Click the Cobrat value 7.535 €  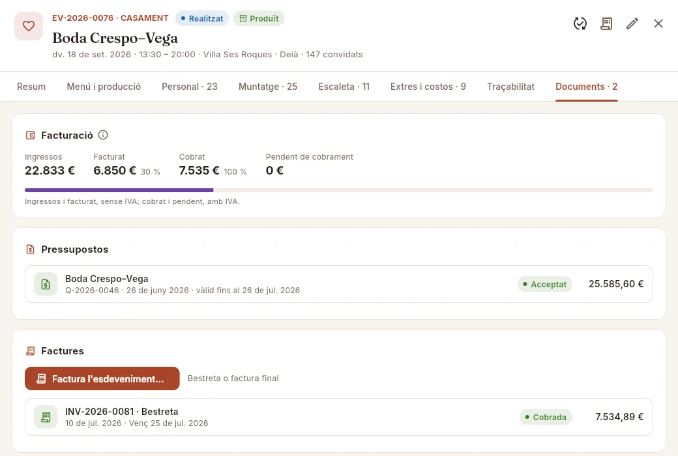point(199,170)
